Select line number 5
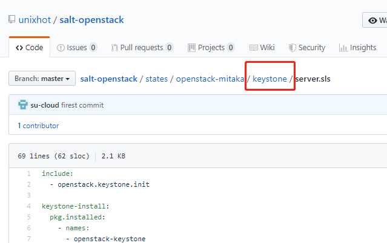Screen dimensions: 387x243 [x=29, y=217]
